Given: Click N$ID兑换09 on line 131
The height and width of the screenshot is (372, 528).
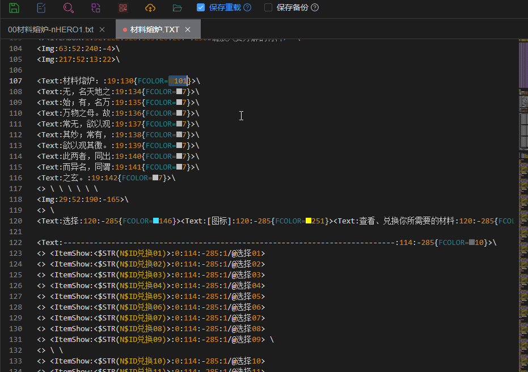Looking at the screenshot, I should click(143, 339).
